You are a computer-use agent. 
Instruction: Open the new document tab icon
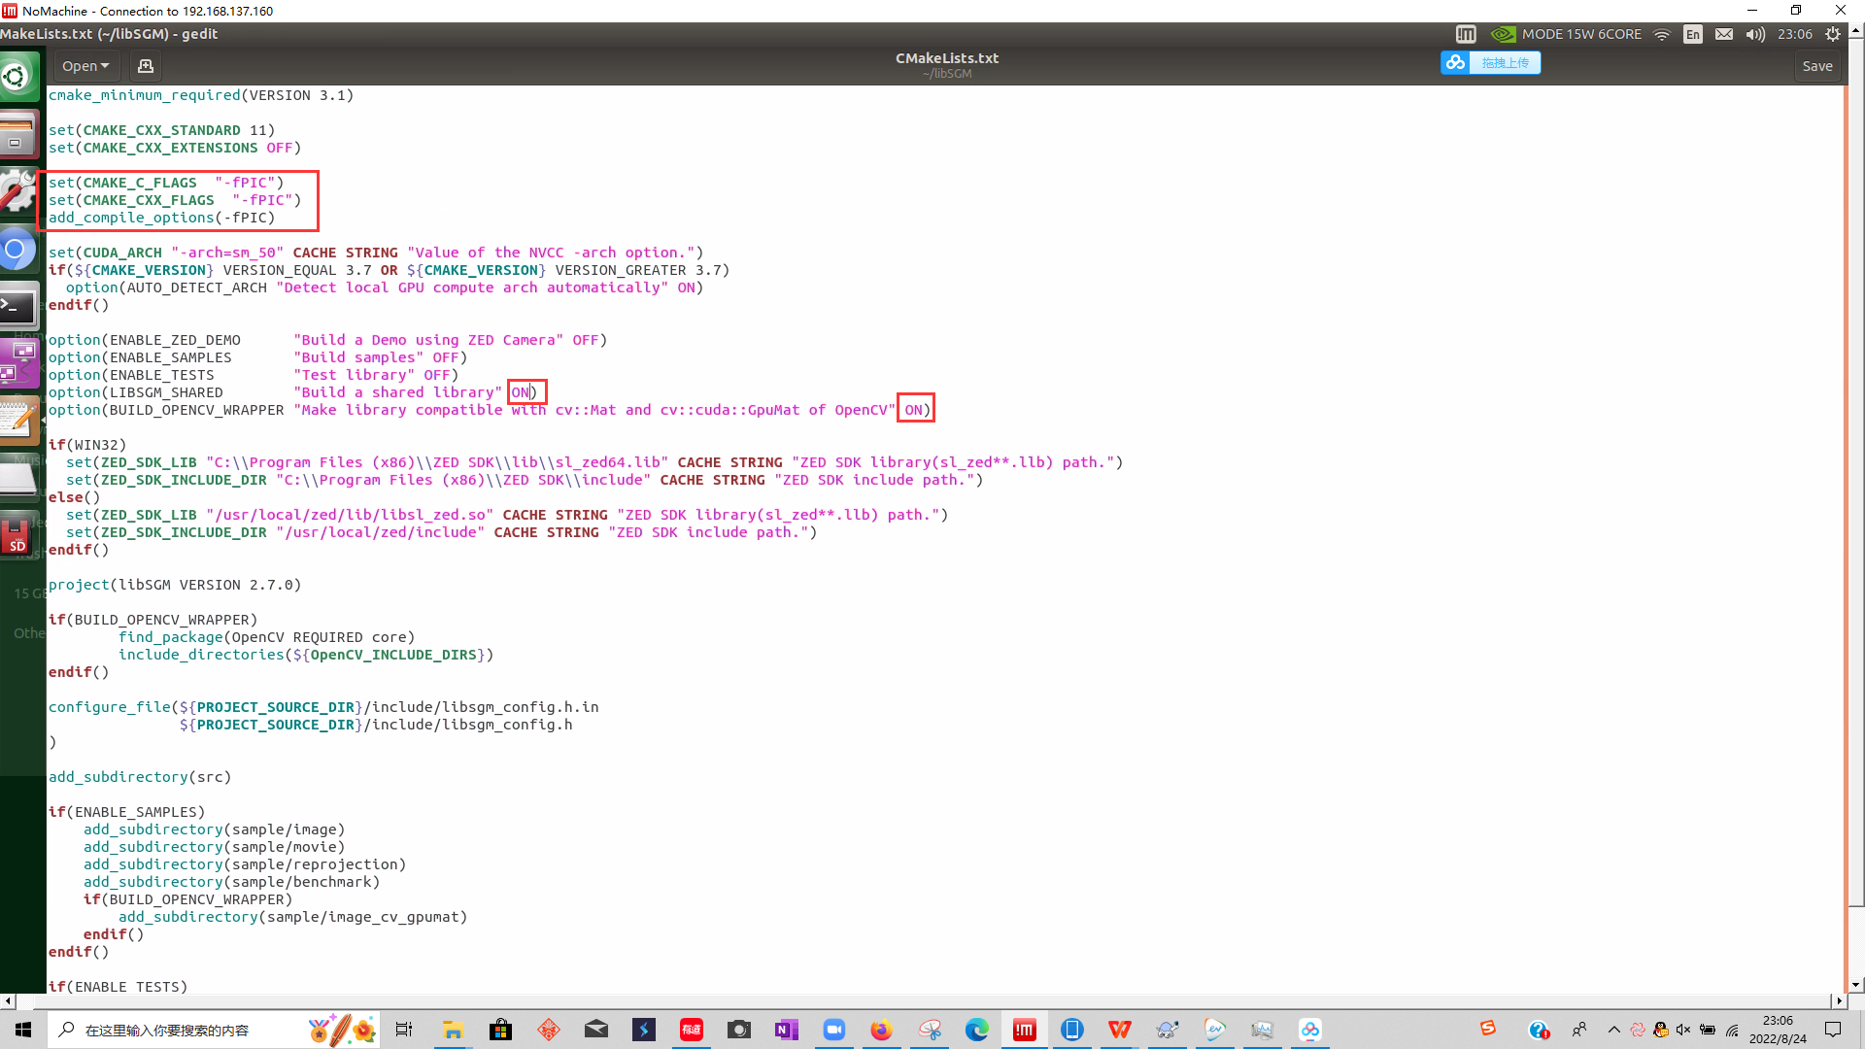(x=146, y=66)
